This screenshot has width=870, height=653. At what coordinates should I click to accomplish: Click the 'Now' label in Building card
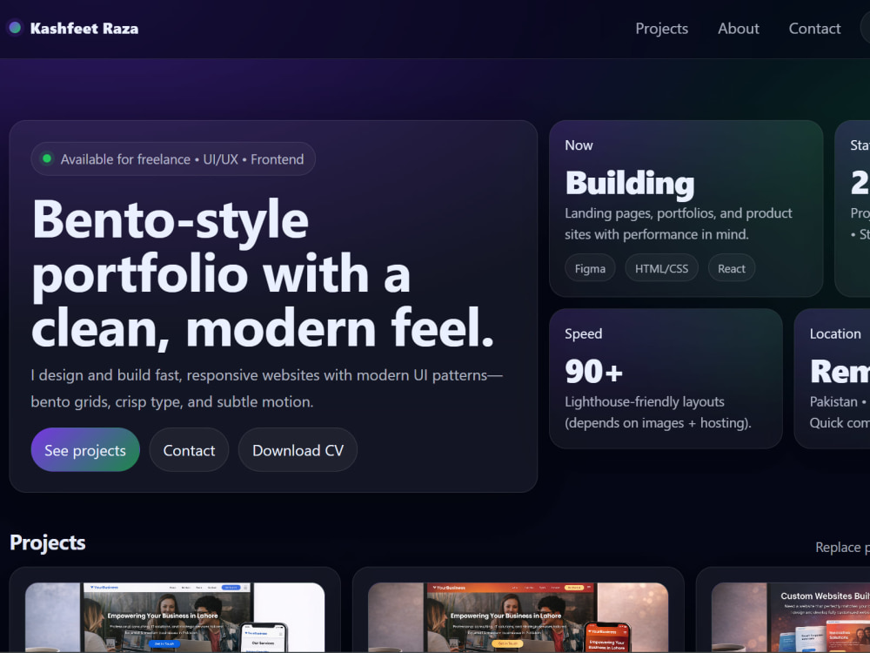[579, 145]
